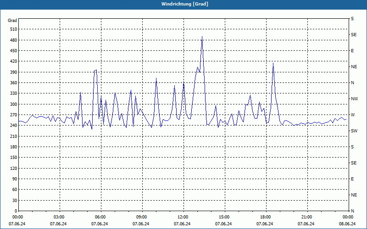Click the 12:00 time label
The image size is (367, 229).
tap(183, 217)
